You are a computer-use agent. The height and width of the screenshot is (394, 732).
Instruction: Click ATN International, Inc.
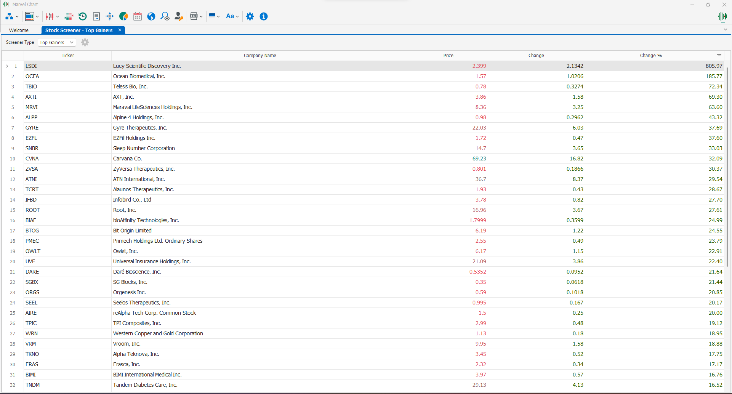click(139, 179)
